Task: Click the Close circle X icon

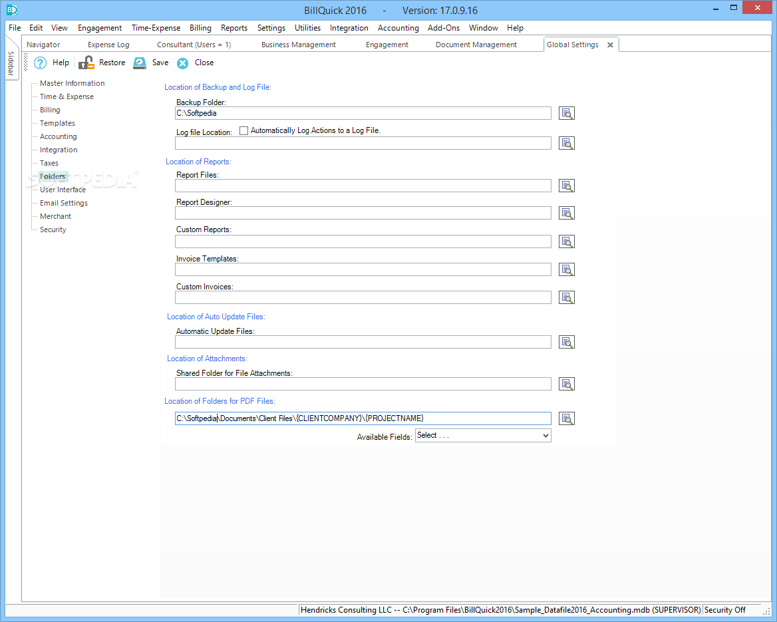Action: pyautogui.click(x=183, y=63)
